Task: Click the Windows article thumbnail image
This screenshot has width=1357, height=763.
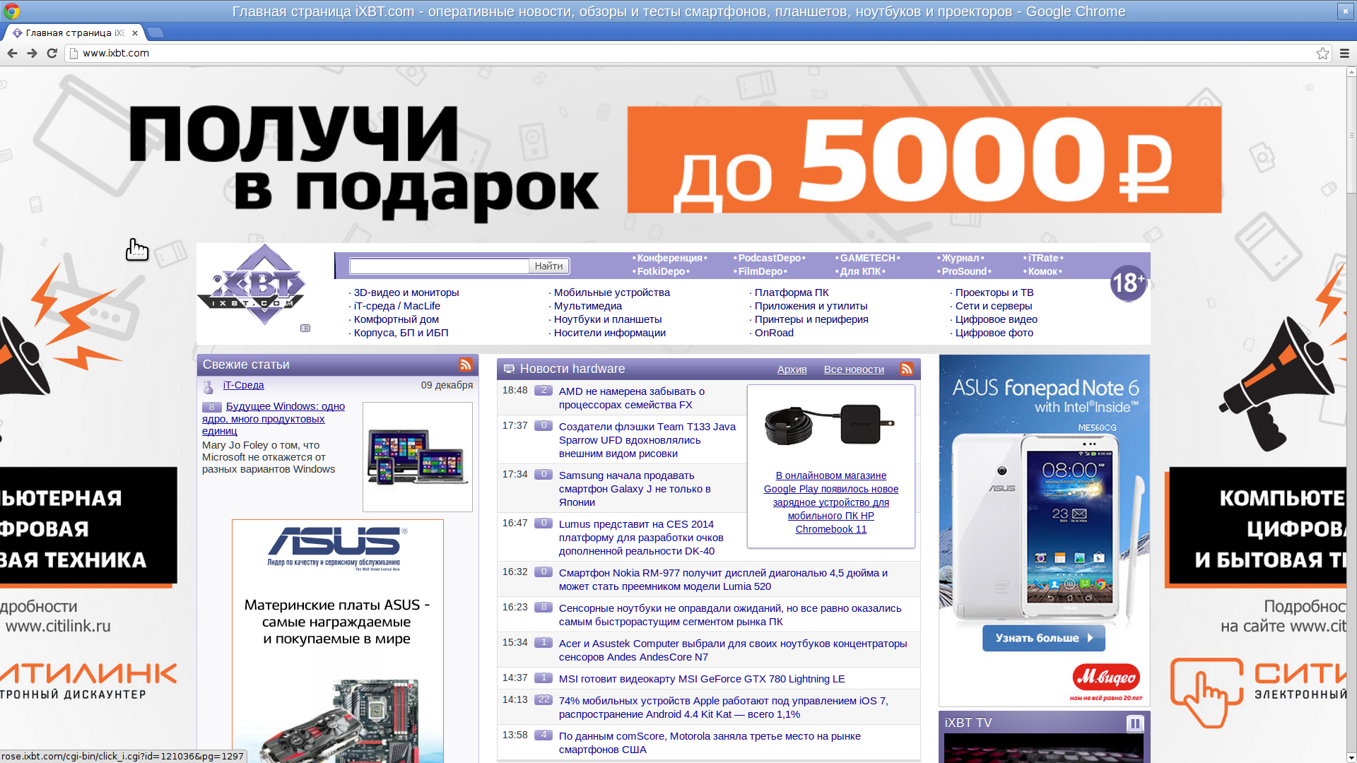Action: click(x=417, y=457)
